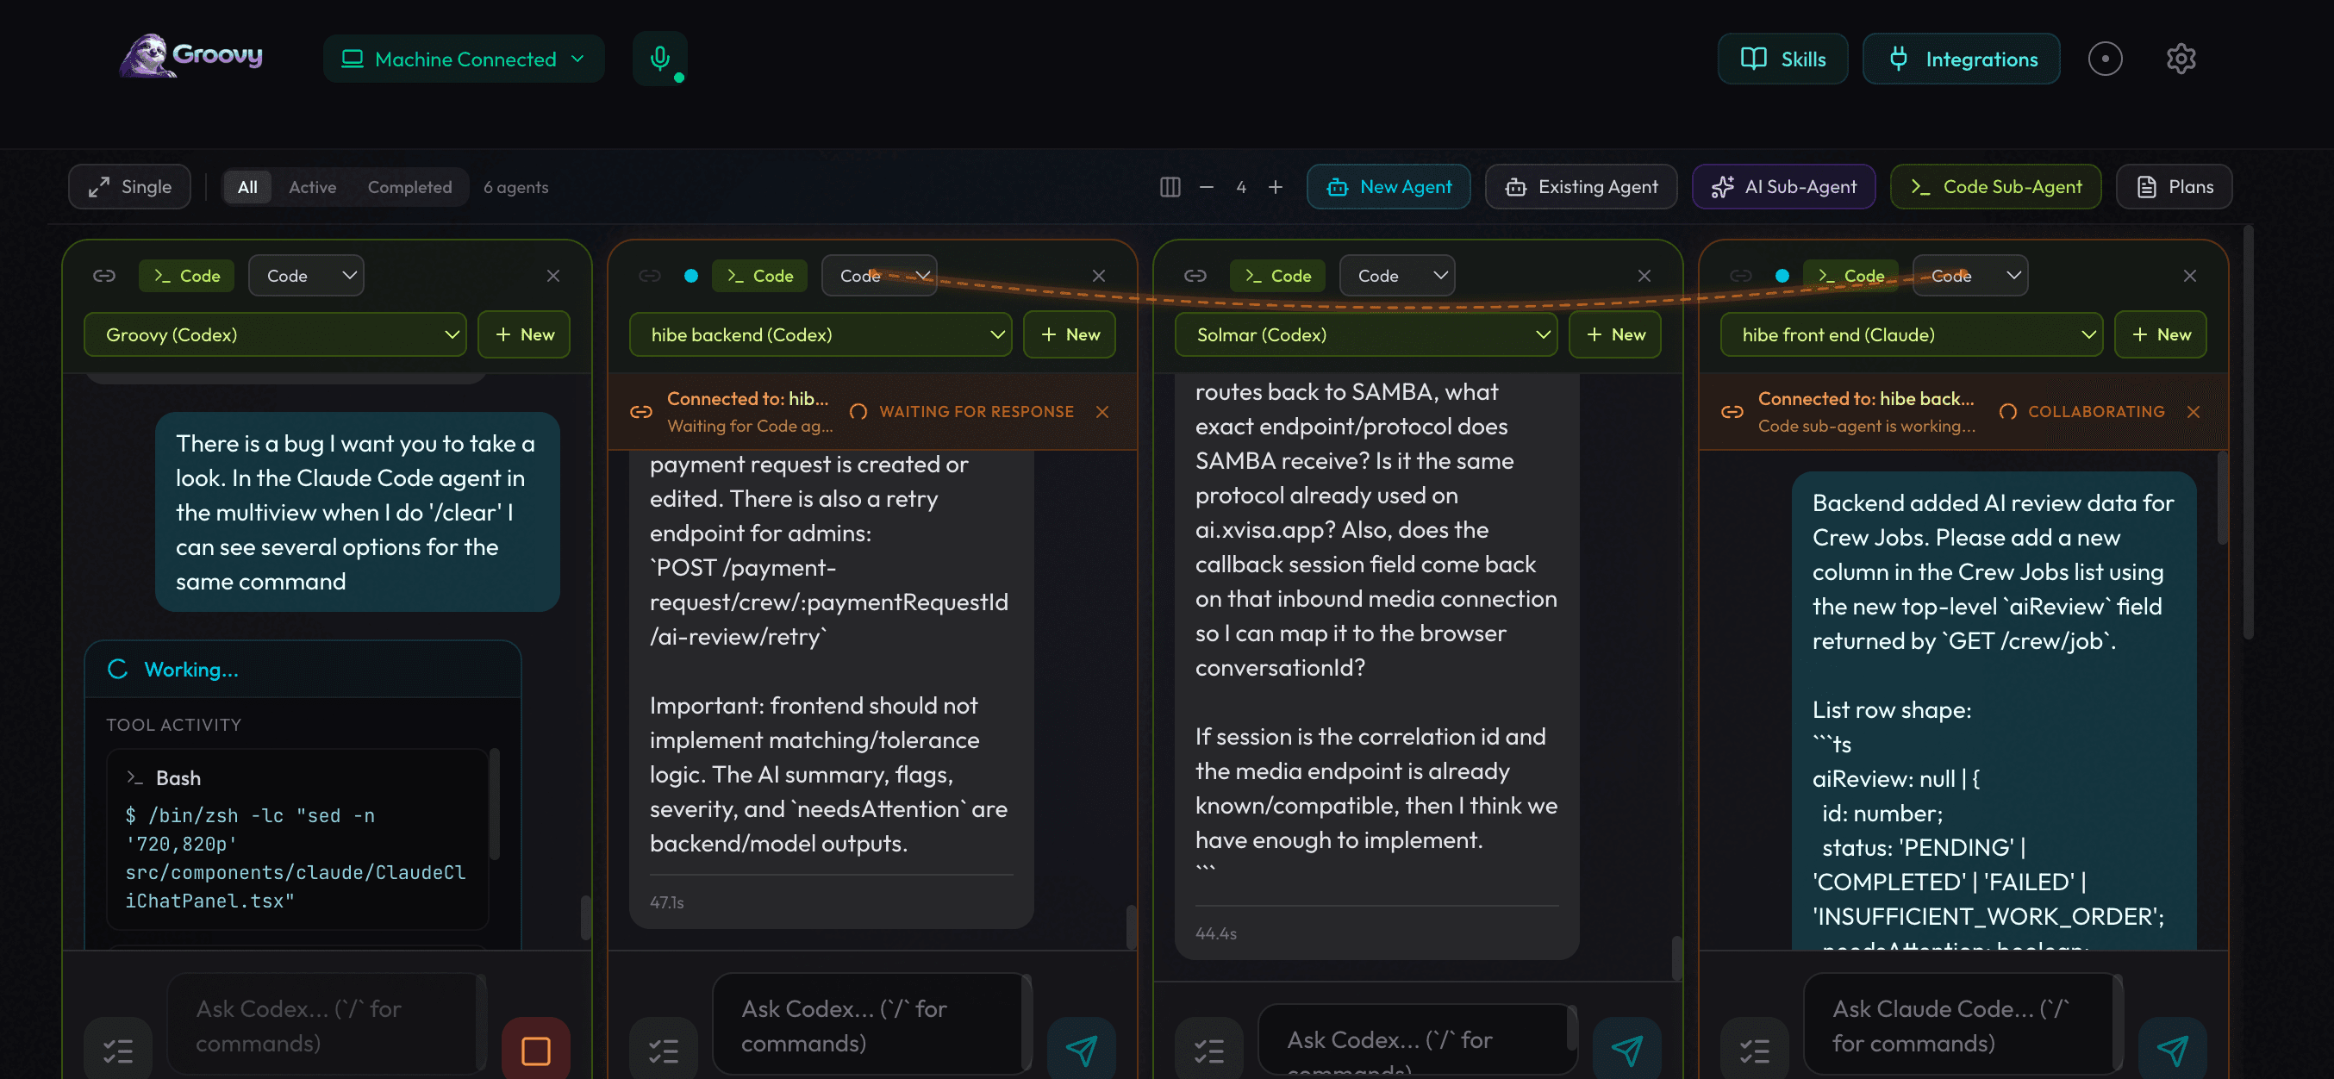Click the link icon in the Groovy (Codex) panel
The image size is (2334, 1079).
pos(104,276)
